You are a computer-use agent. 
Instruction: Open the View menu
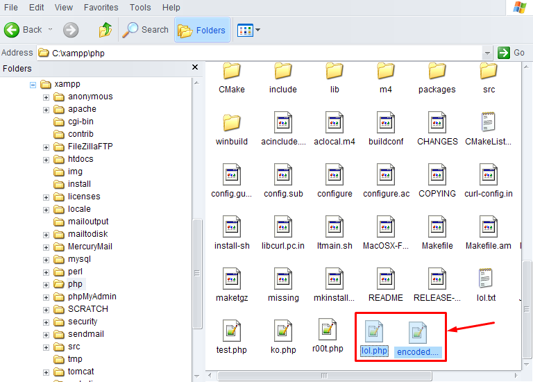64,7
